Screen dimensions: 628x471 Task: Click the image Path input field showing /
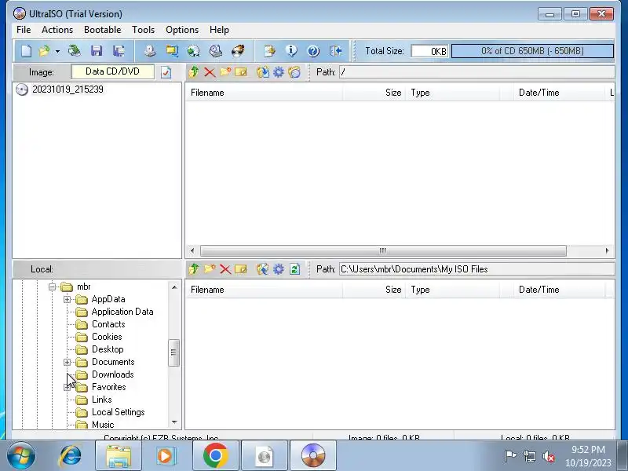tap(476, 72)
